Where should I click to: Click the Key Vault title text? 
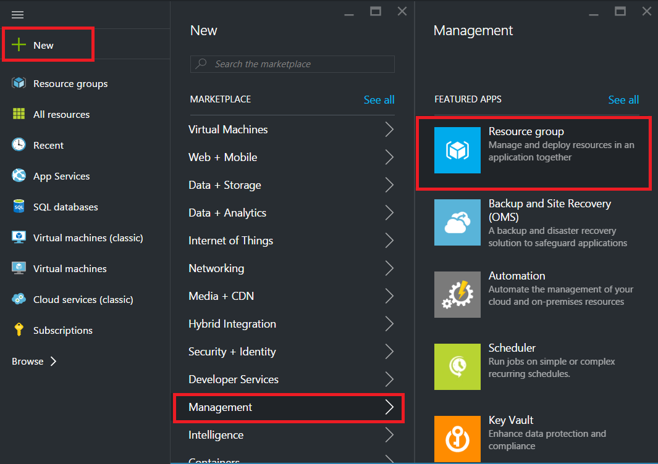(x=511, y=420)
